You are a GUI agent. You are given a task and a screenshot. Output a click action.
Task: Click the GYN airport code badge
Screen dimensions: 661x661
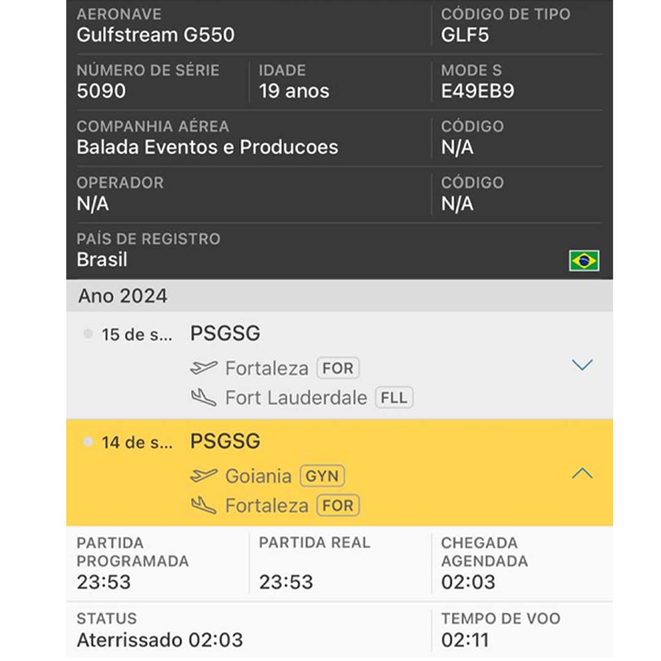point(322,476)
